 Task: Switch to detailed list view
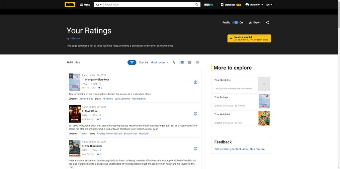point(182,62)
